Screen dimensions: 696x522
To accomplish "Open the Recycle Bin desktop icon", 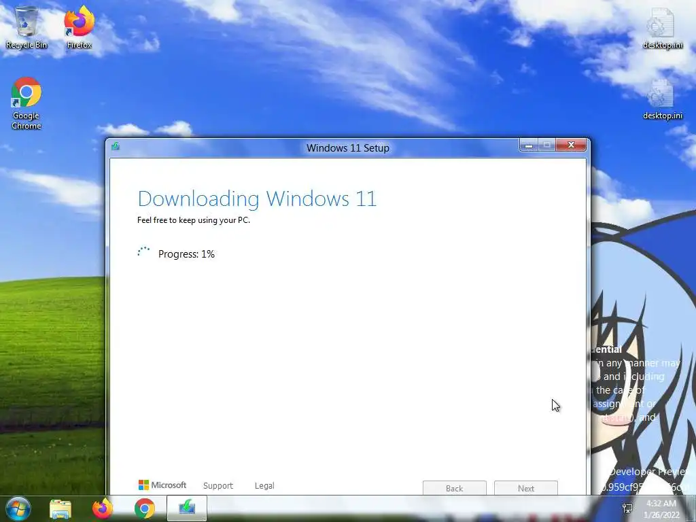I will point(27,27).
